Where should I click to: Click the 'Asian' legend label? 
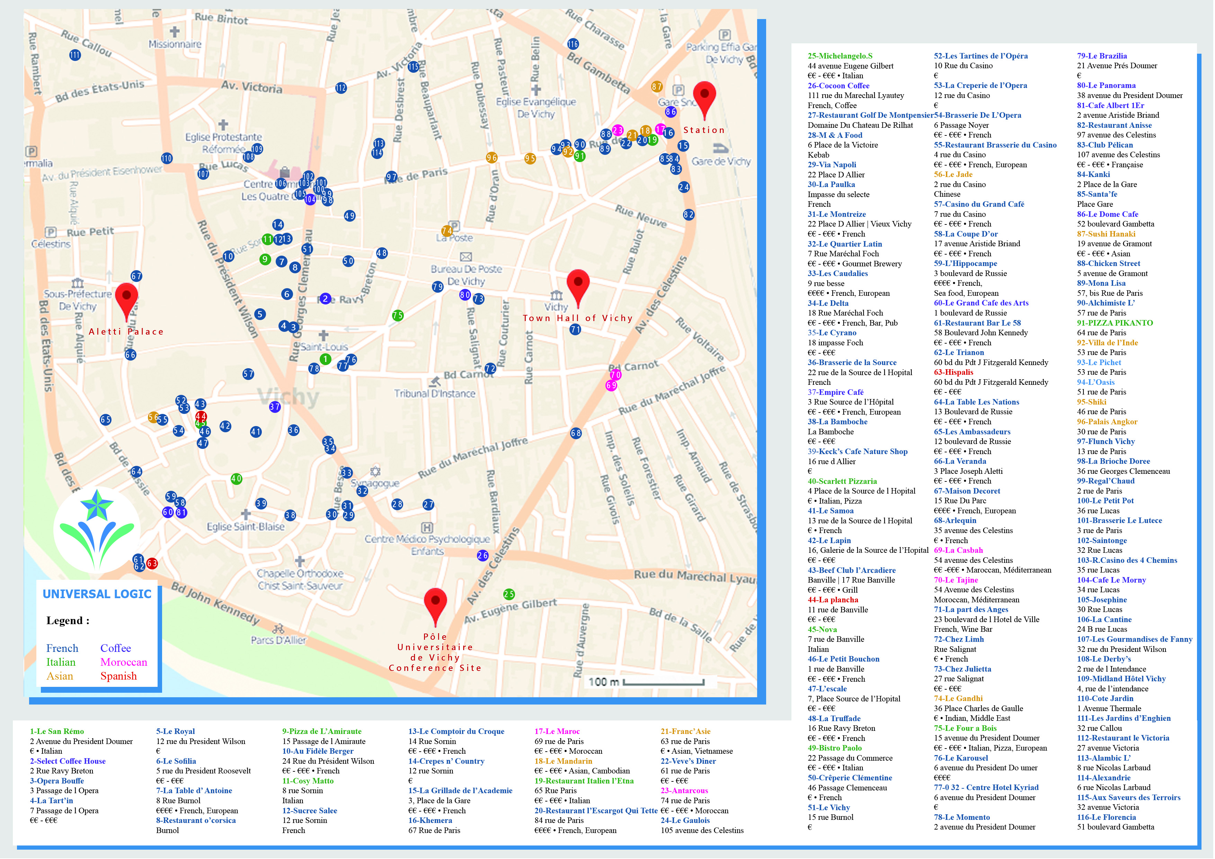click(x=60, y=676)
